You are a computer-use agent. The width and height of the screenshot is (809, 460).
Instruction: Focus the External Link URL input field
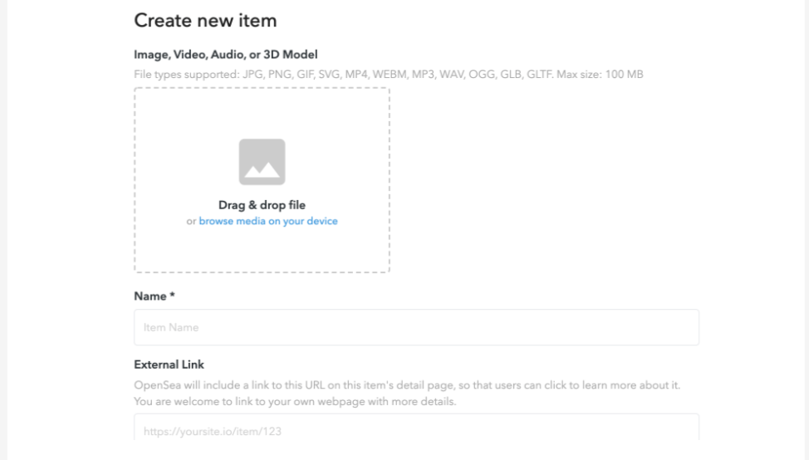[416, 428]
